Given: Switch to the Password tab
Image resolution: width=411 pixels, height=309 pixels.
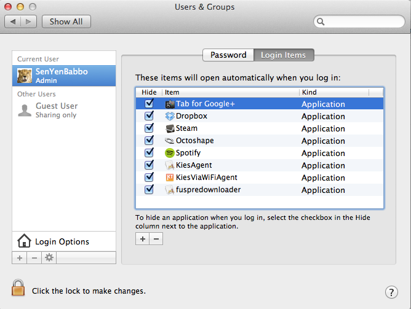Looking at the screenshot, I should pyautogui.click(x=228, y=55).
